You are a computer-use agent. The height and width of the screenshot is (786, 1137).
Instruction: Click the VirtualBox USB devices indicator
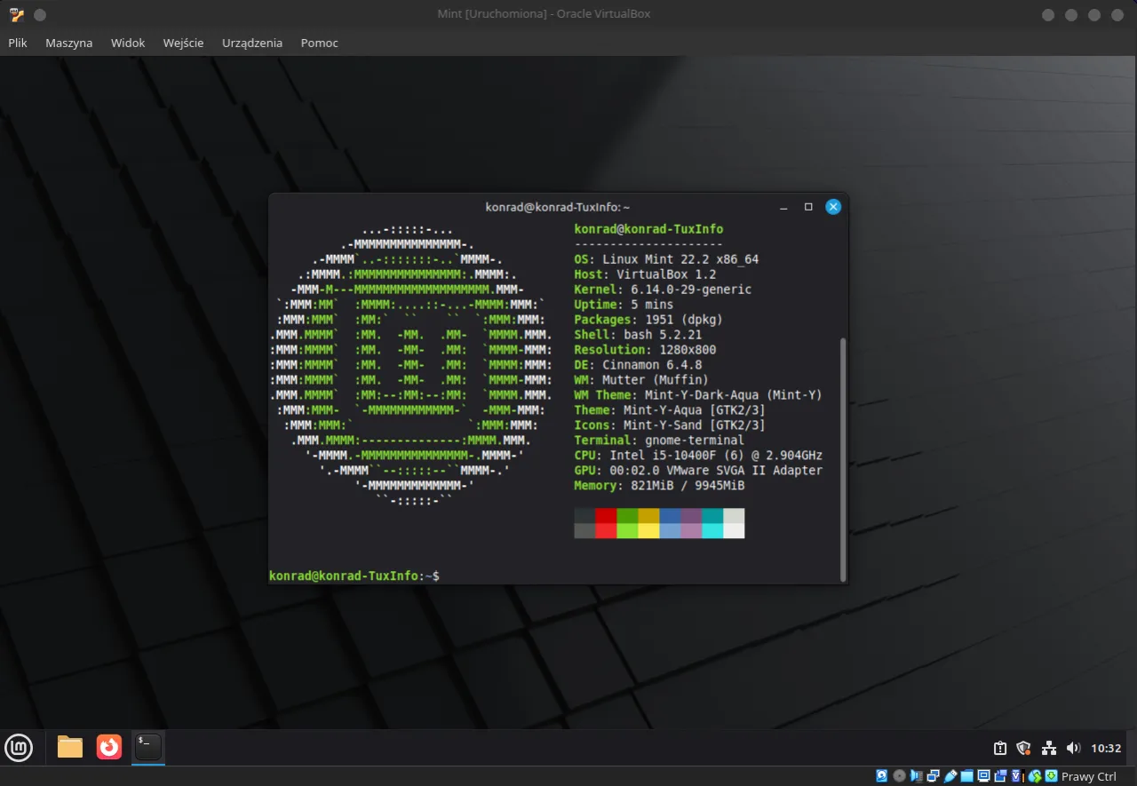(x=950, y=776)
